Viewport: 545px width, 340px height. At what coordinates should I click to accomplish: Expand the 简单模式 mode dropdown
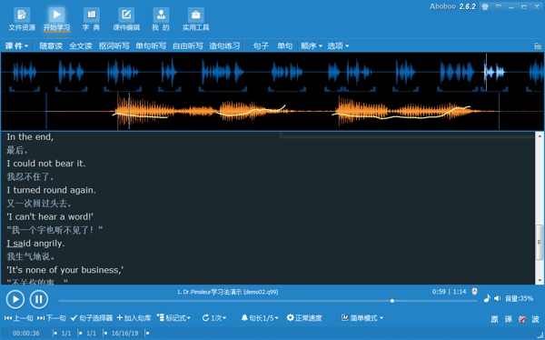(362, 318)
